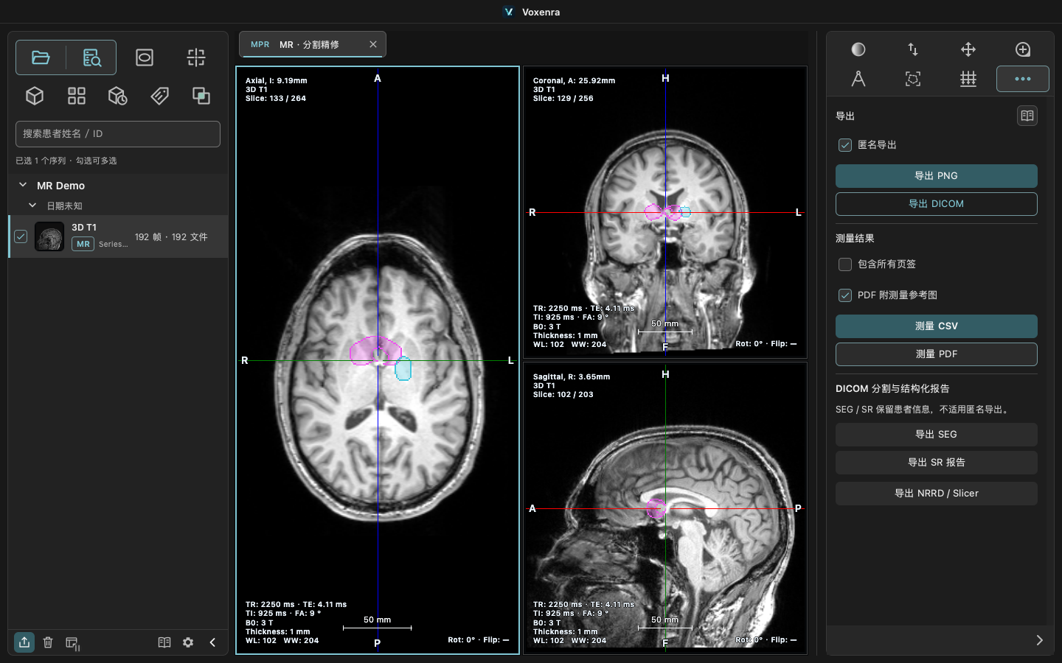The height and width of the screenshot is (663, 1062).
Task: Click the 导出 SR 报告 button
Action: 937,463
